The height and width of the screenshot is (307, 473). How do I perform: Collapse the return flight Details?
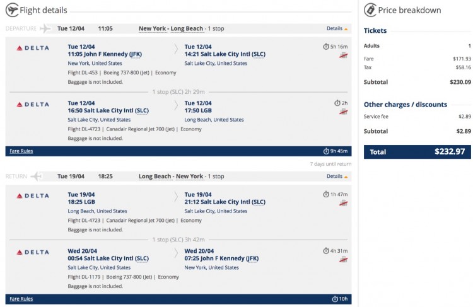(x=337, y=177)
